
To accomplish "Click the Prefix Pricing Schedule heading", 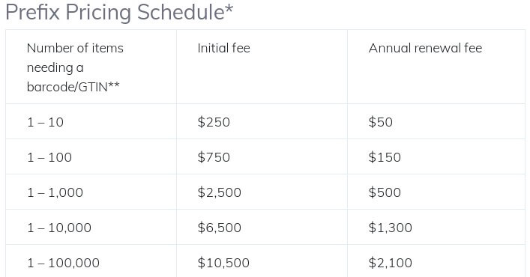I will (119, 12).
